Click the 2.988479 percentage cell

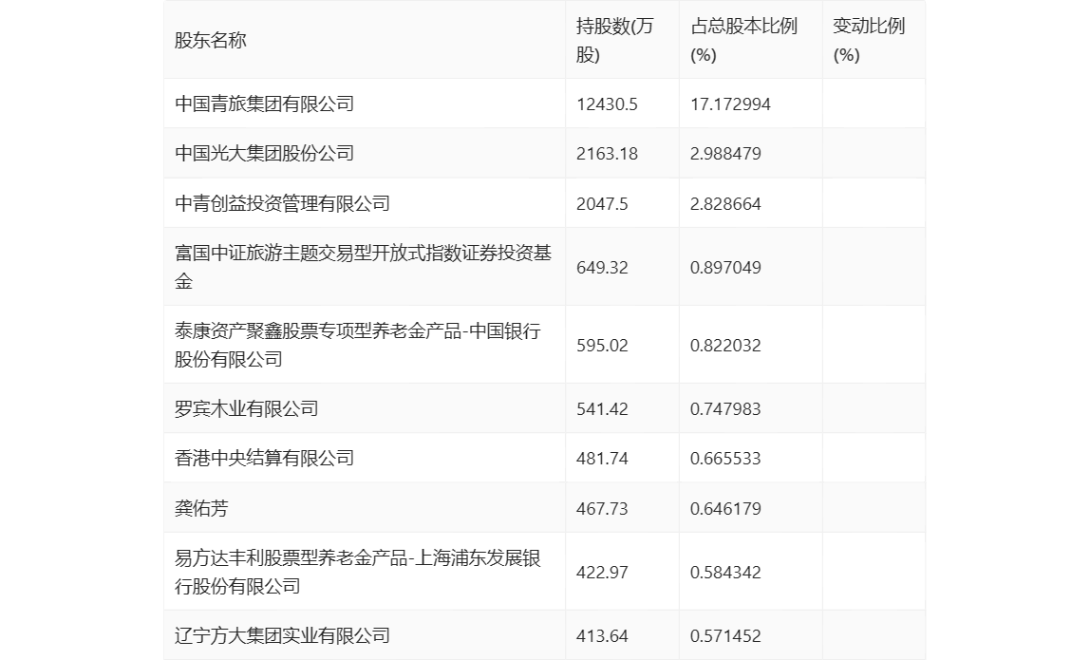[x=725, y=154]
